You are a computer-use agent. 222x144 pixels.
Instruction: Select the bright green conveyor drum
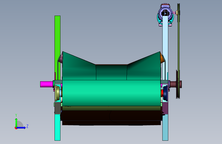[x=111, y=93]
